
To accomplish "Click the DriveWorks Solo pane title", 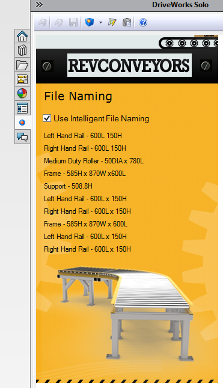I will 180,5.
